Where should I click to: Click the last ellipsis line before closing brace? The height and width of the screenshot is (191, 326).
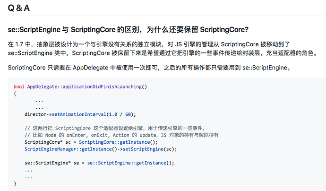pyautogui.click(x=29, y=176)
